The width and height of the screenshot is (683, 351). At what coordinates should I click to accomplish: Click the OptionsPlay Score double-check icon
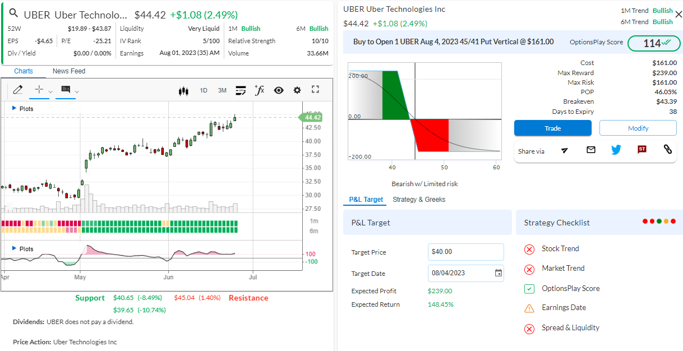(666, 43)
